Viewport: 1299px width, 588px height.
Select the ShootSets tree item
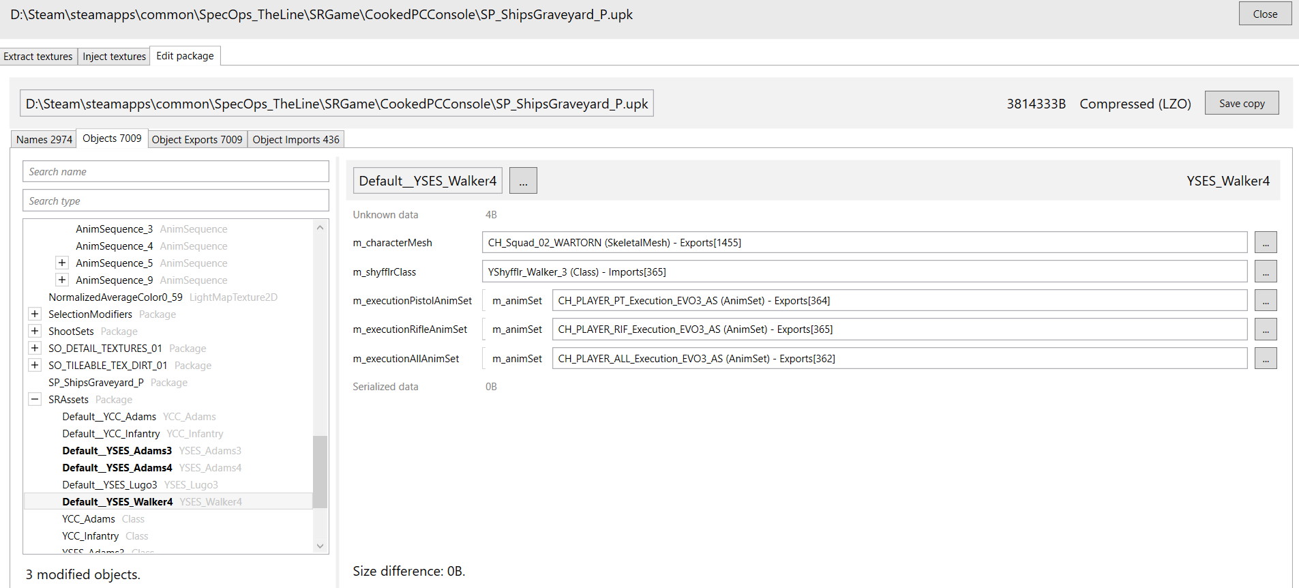[71, 332]
